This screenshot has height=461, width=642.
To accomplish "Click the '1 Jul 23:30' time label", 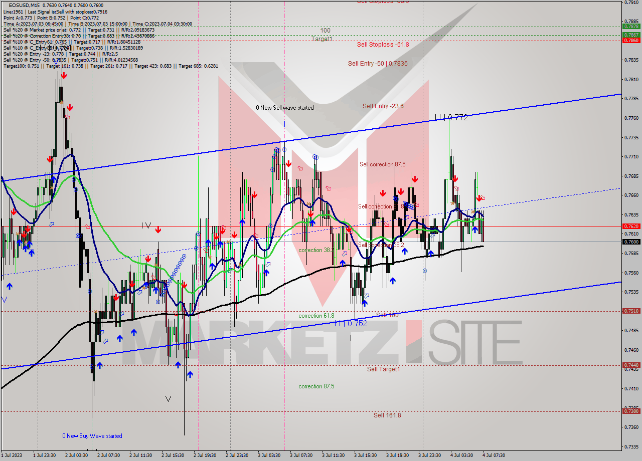I will point(44,455).
